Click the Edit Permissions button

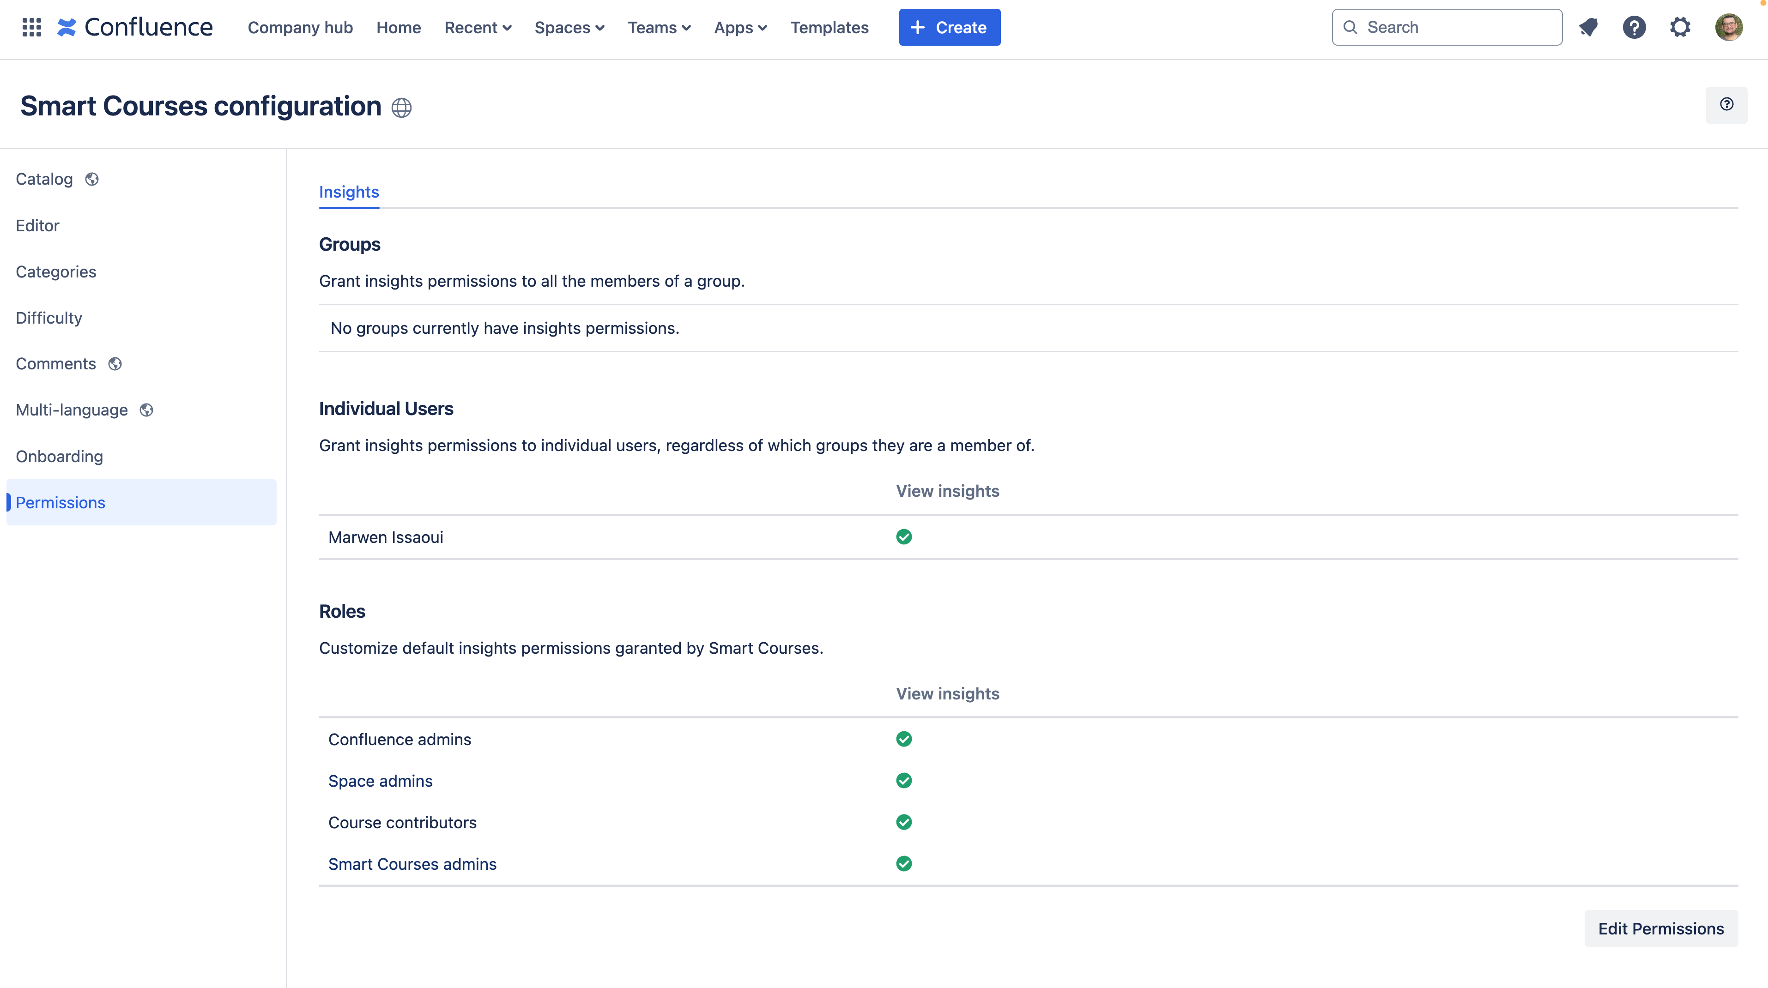(x=1661, y=928)
